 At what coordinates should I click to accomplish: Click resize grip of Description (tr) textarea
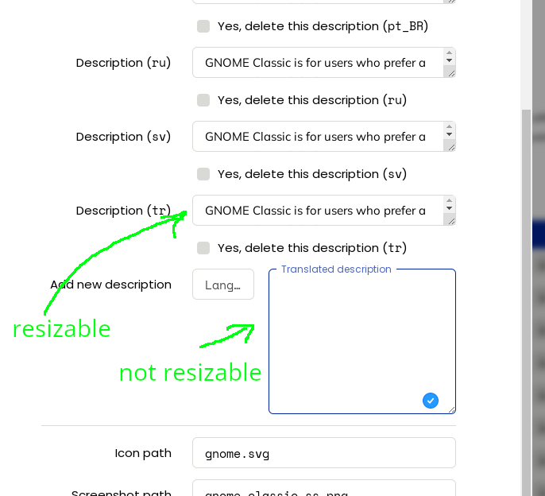(451, 221)
